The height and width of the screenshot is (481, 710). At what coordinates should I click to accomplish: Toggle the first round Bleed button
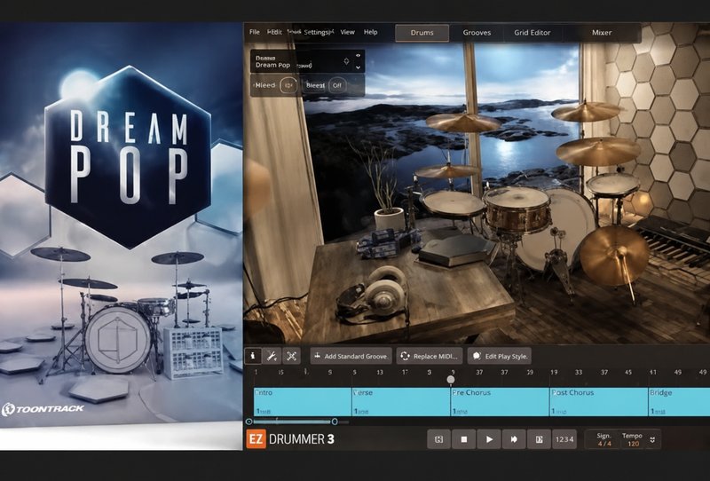pos(288,85)
